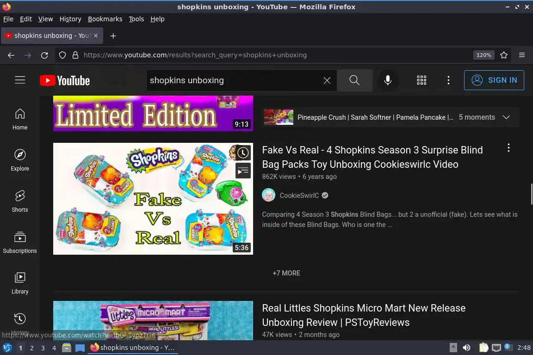Open YouTube settings three-dot menu

448,80
